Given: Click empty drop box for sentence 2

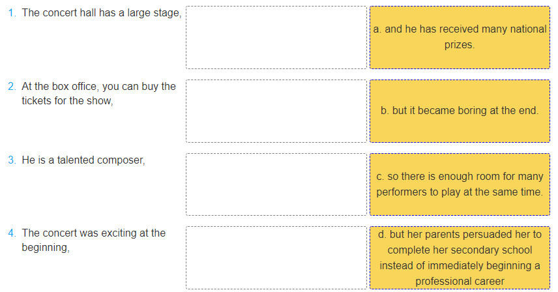Looking at the screenshot, I should 276,111.
